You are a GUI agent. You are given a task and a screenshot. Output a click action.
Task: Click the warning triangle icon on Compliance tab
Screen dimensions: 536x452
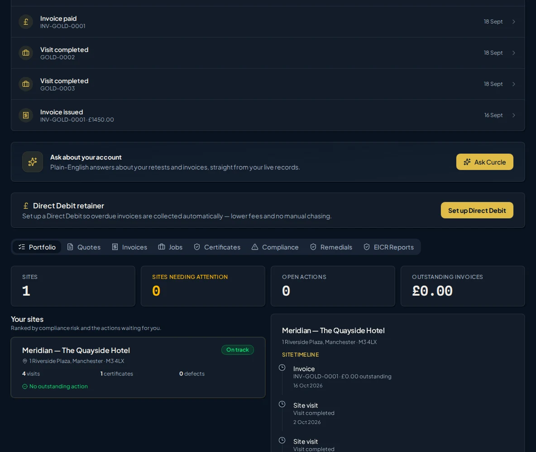point(255,247)
